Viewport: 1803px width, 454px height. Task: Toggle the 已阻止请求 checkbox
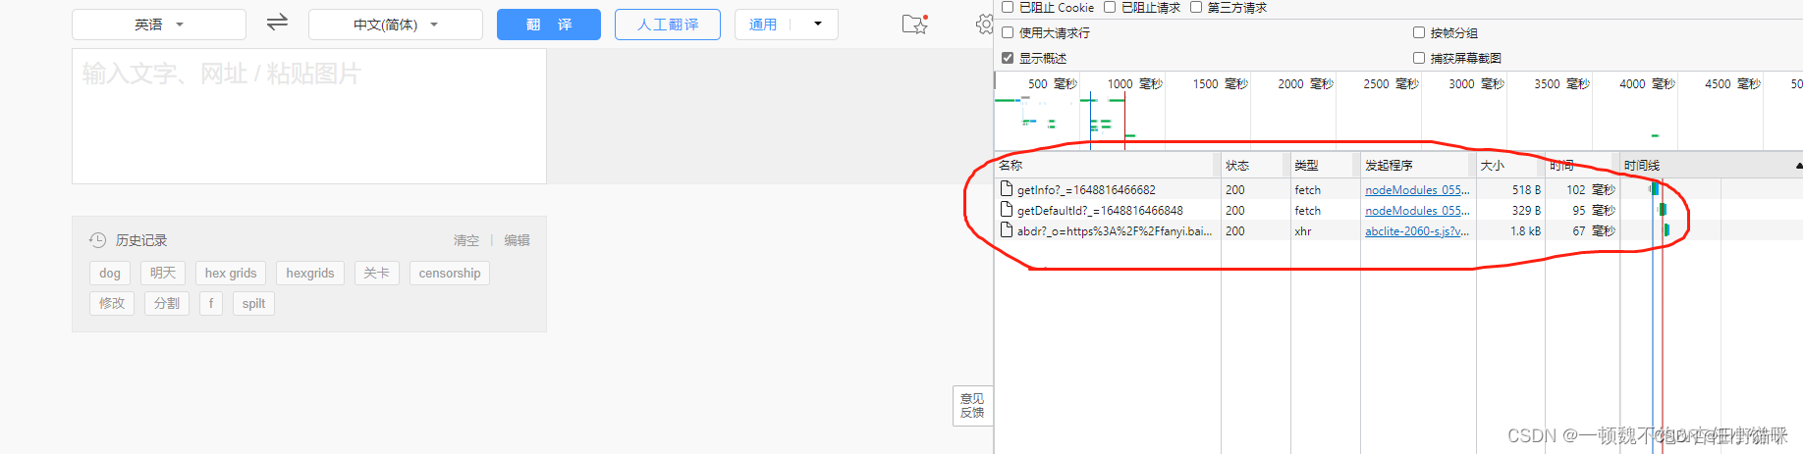point(1110,7)
